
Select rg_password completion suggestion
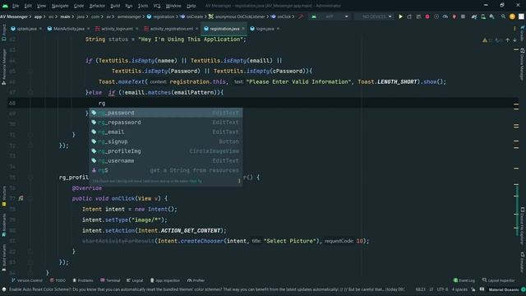coord(165,113)
